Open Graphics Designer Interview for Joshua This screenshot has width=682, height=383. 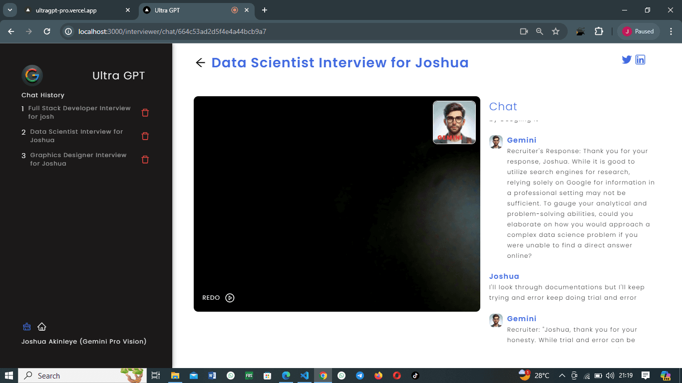point(78,159)
